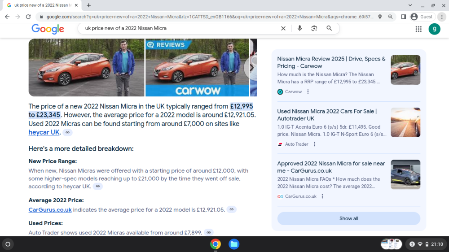Open the status tray showing 21:10

427,244
